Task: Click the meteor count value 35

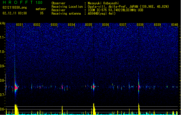Action: (x=42, y=13)
